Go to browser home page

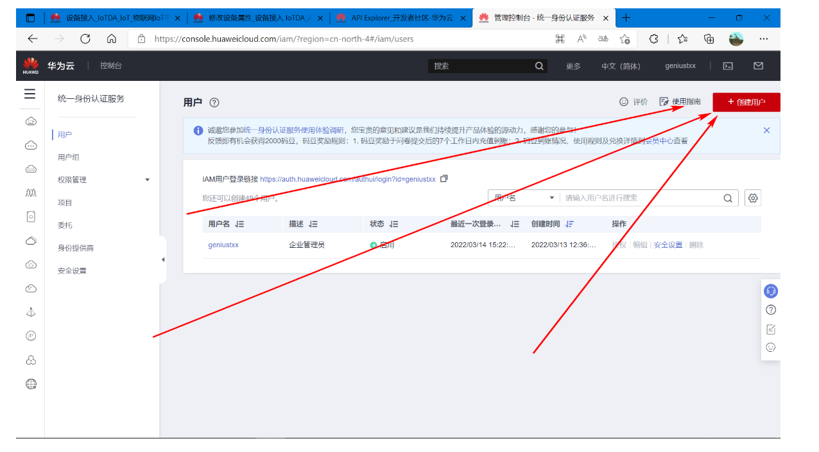[x=111, y=39]
